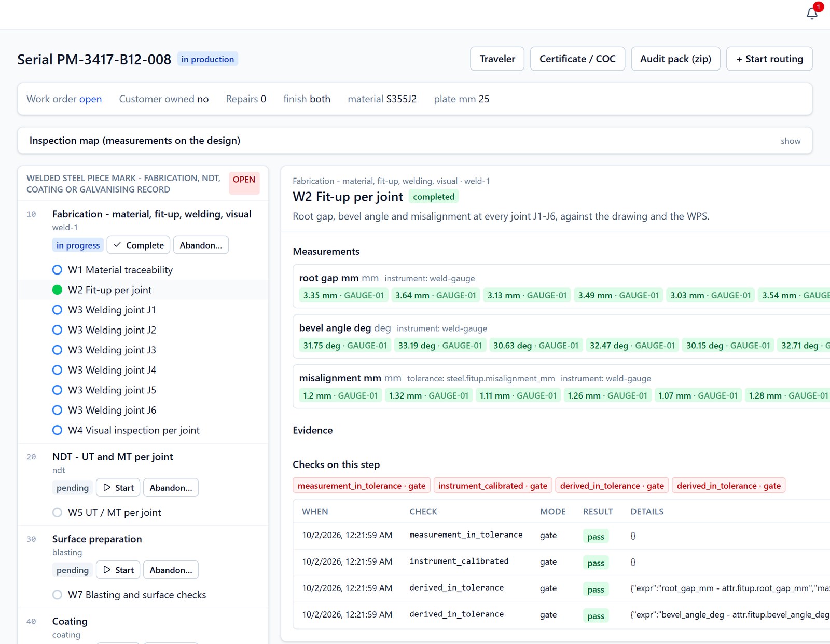Open Certificate / COC
This screenshot has height=644, width=830.
pos(577,59)
